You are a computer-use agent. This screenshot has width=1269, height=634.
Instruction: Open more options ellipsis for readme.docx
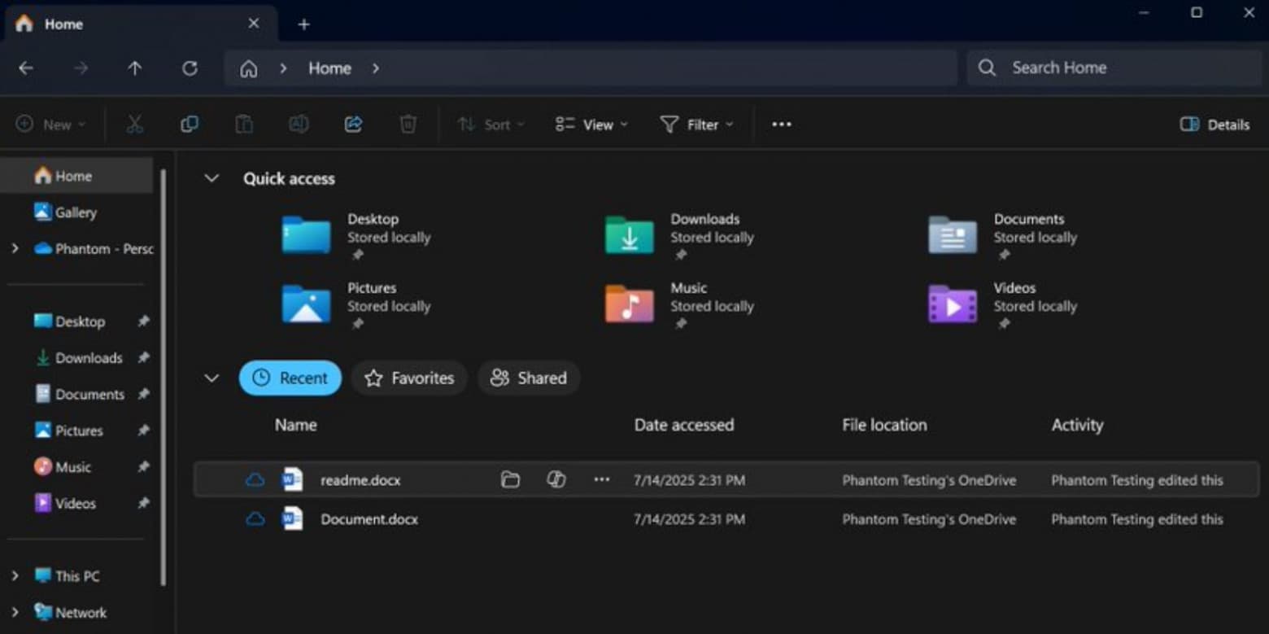tap(602, 480)
